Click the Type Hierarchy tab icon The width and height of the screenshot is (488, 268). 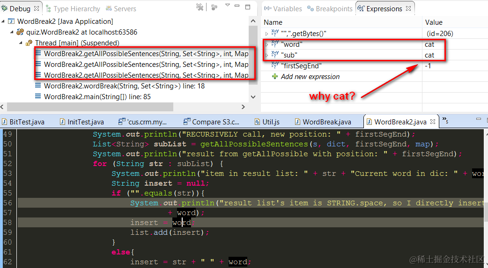[48, 8]
